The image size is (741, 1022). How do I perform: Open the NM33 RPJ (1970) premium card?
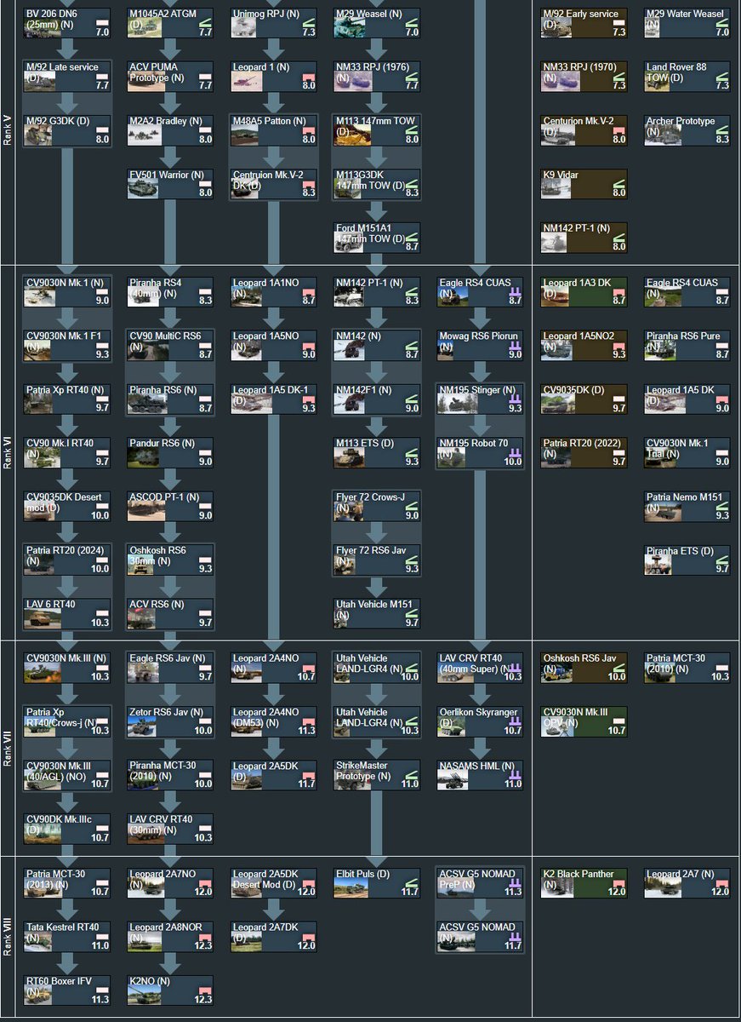(584, 76)
